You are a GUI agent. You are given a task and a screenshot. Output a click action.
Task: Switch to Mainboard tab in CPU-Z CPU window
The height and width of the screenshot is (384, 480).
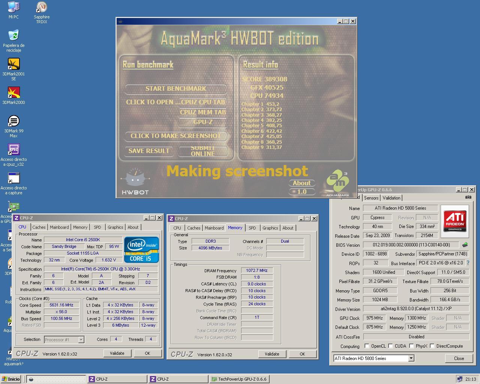click(59, 227)
